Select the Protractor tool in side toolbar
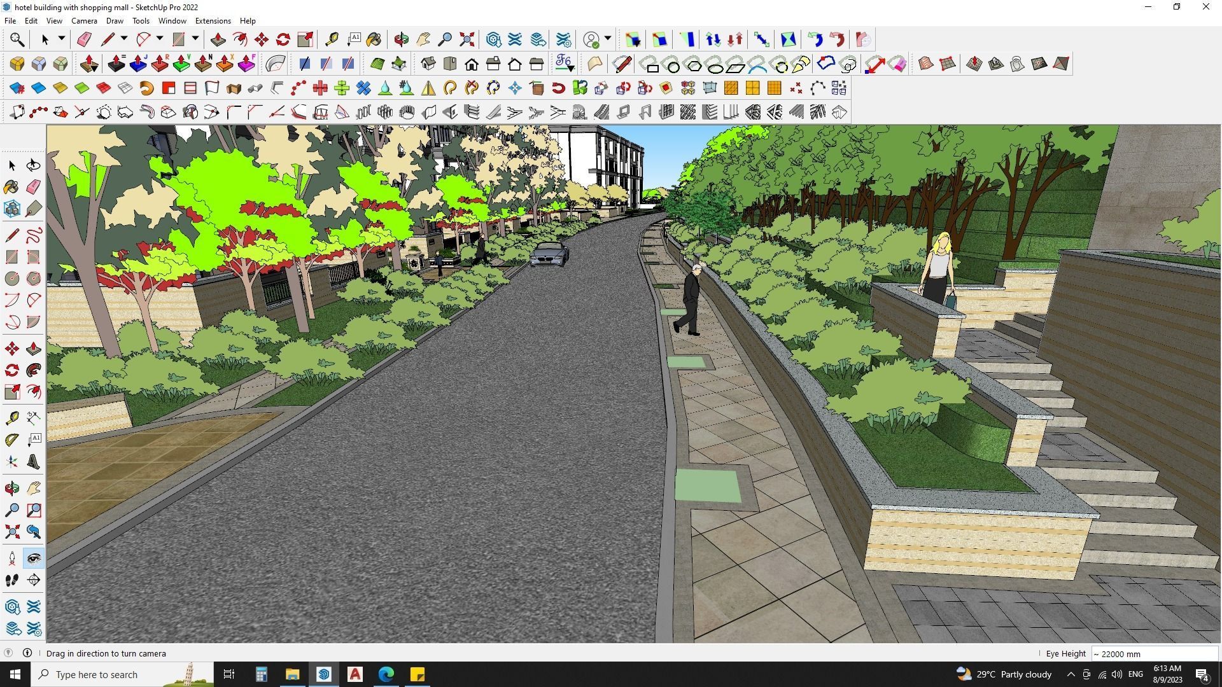 point(12,440)
